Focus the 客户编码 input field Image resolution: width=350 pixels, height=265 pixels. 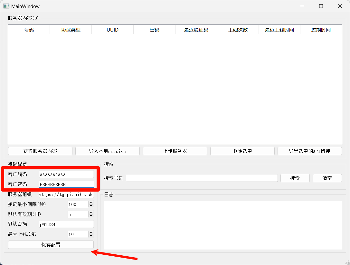66,175
